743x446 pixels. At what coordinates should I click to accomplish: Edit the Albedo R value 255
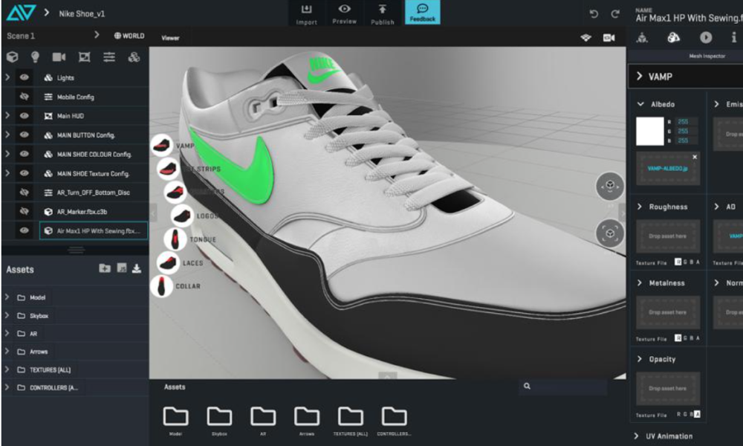(x=686, y=121)
